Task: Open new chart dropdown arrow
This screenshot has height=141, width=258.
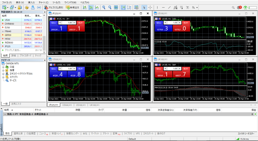Action: pyautogui.click(x=8, y=8)
